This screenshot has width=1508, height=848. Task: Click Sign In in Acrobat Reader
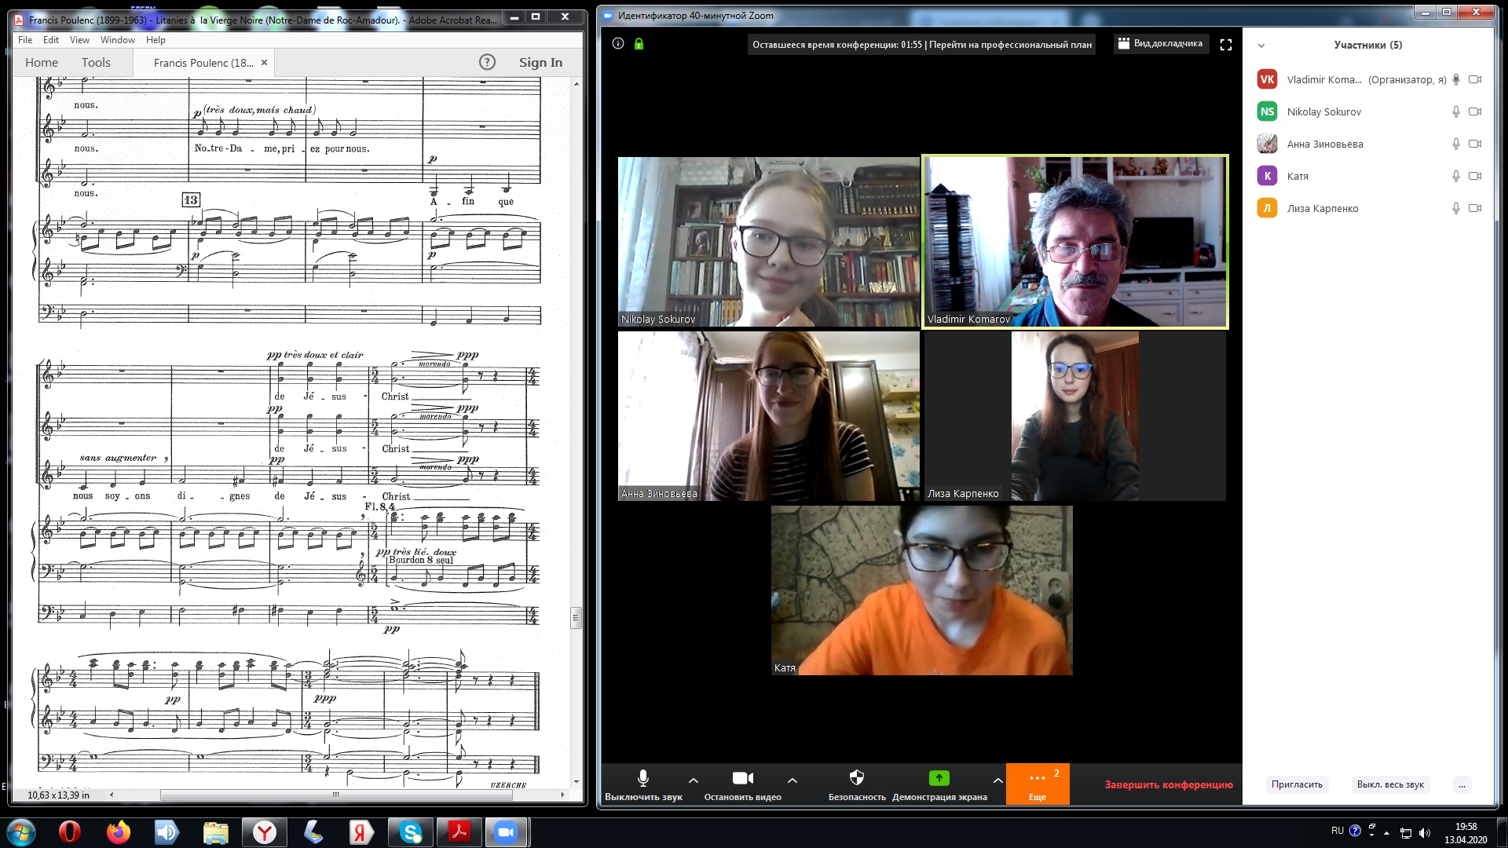point(540,63)
